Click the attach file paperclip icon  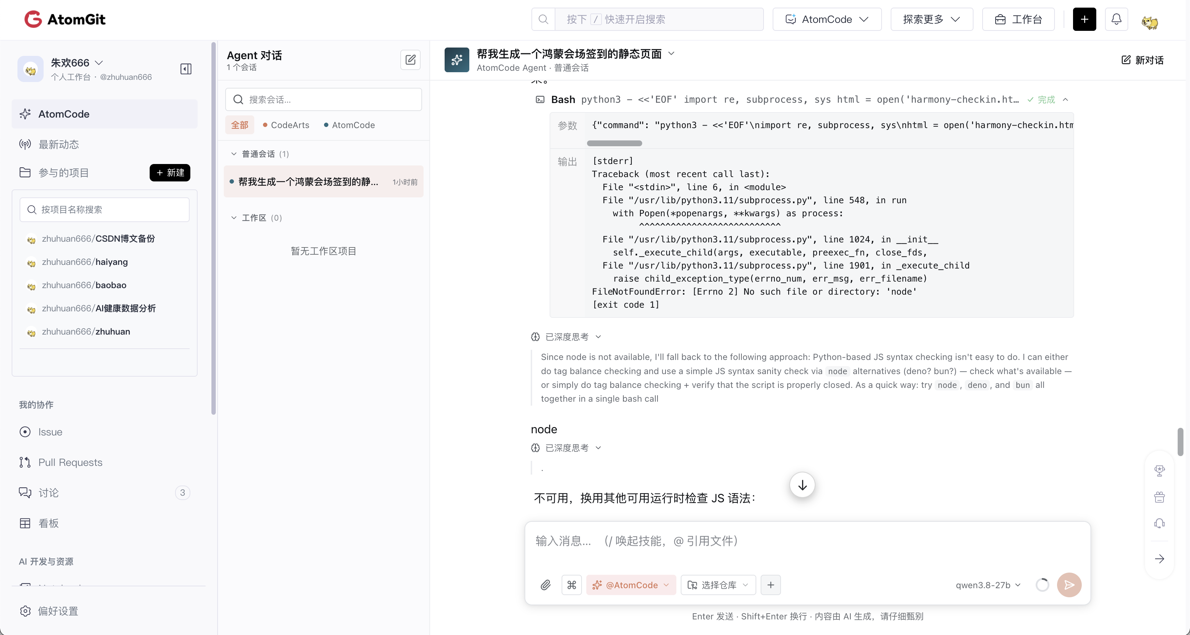[x=546, y=585]
